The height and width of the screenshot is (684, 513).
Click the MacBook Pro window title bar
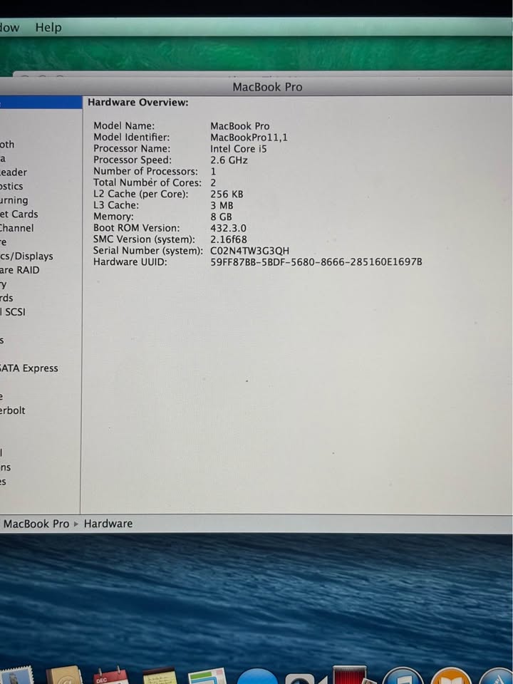coord(267,87)
